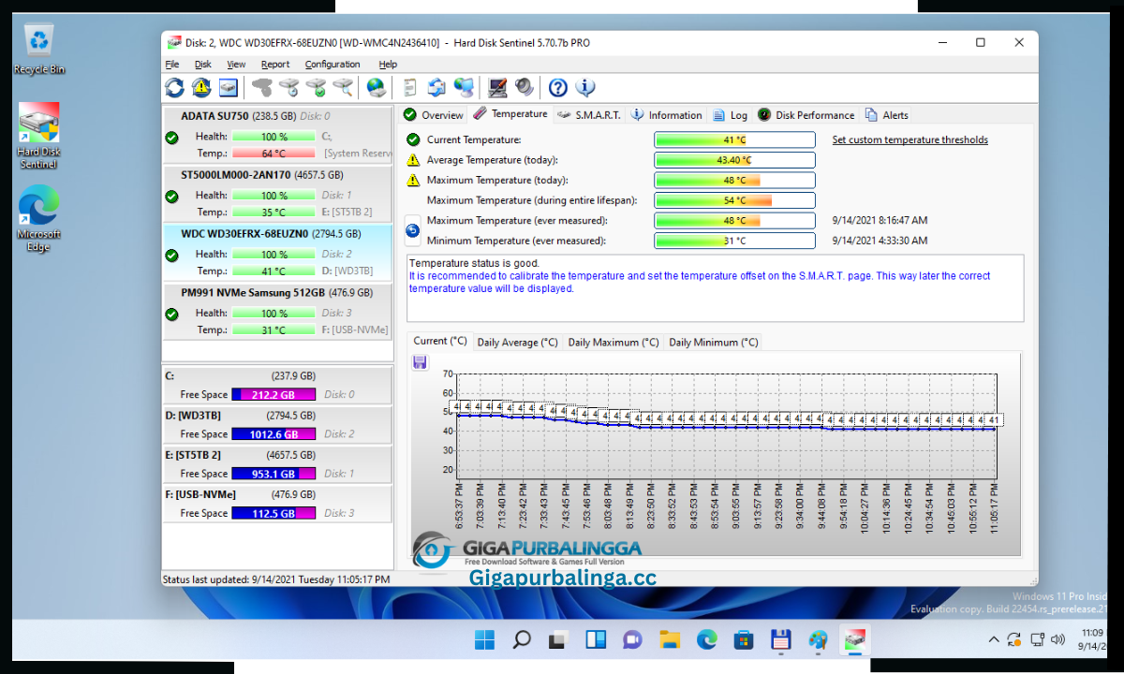
Task: Select the PM991 NVMe Samsung 512GB disk entry
Action: coord(277,311)
